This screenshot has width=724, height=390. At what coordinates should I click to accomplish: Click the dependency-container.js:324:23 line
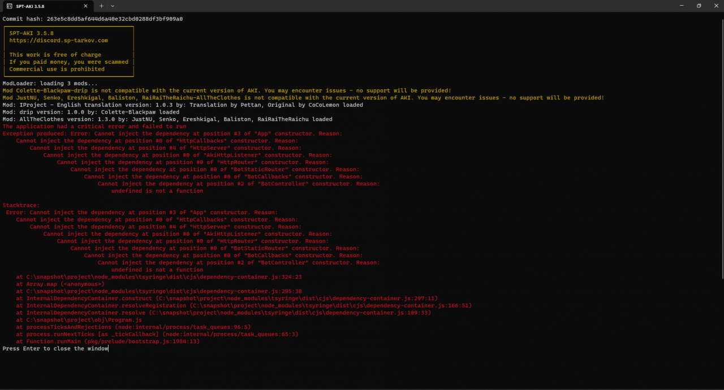(159, 277)
